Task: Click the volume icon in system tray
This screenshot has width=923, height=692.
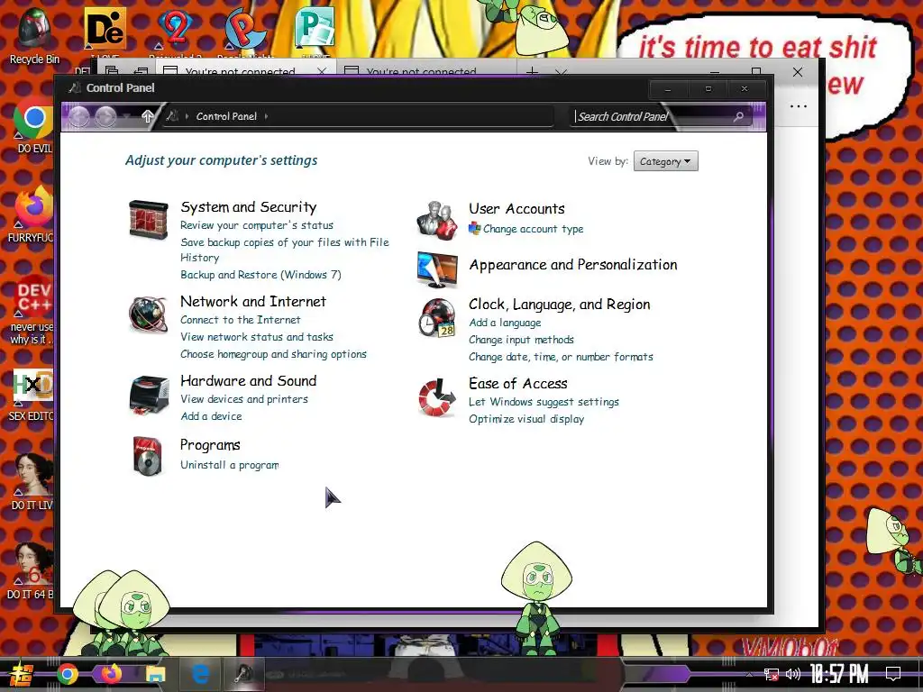Action: pos(793,674)
